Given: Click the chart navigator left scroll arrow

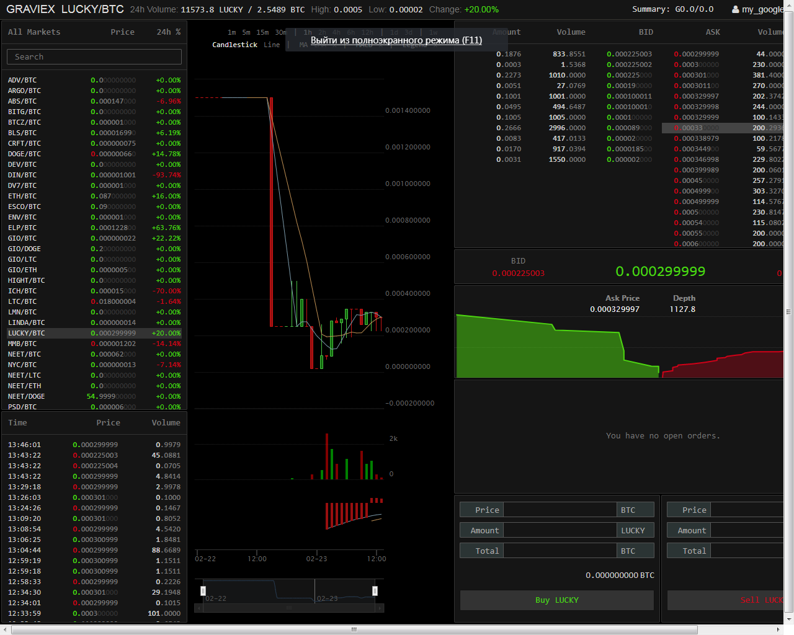Looking at the screenshot, I should click(x=198, y=608).
